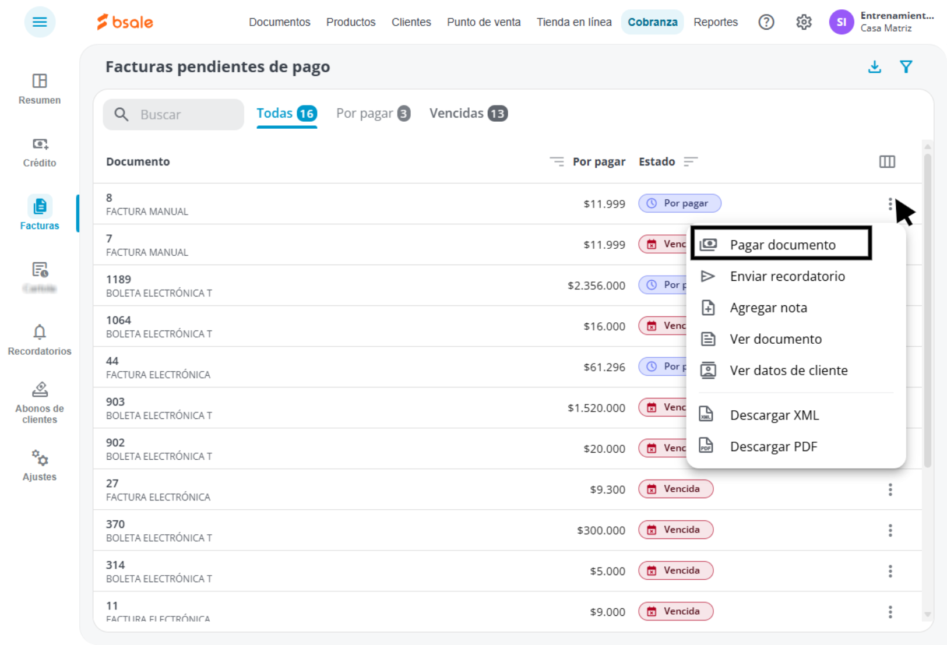The image size is (947, 645).
Task: Choose Pagar documento from the menu
Action: click(x=781, y=244)
